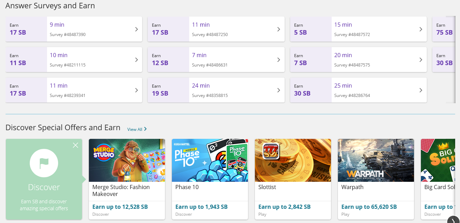The height and width of the screenshot is (223, 460).
Task: Click arrow for survey #48239341
Action: point(136,90)
